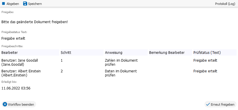
Task: Click the Anweisung column header
Action: 126,53
